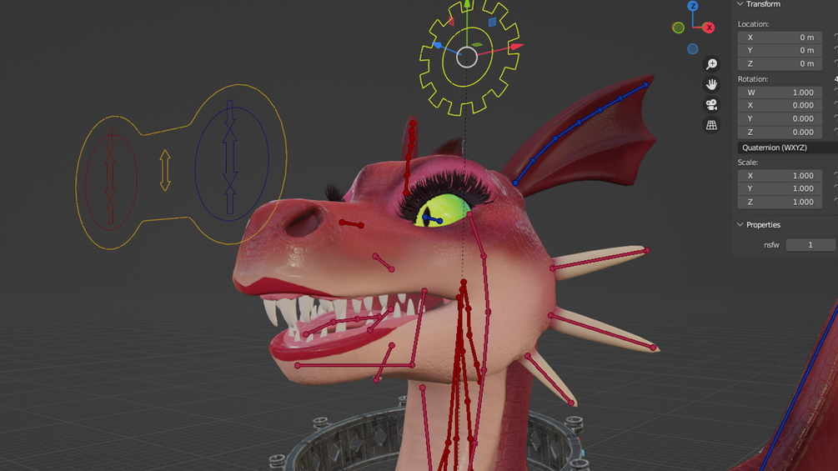Click the Rotation Y field

[780, 118]
